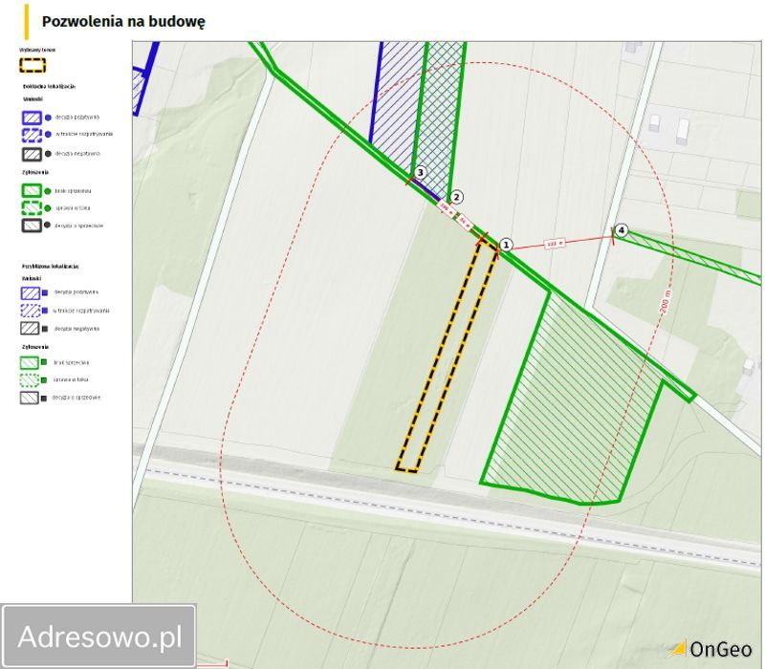Click 'decyzja o sprzeciwie' label under Przybliżona lokalizacja
The height and width of the screenshot is (669, 765).
click(76, 398)
